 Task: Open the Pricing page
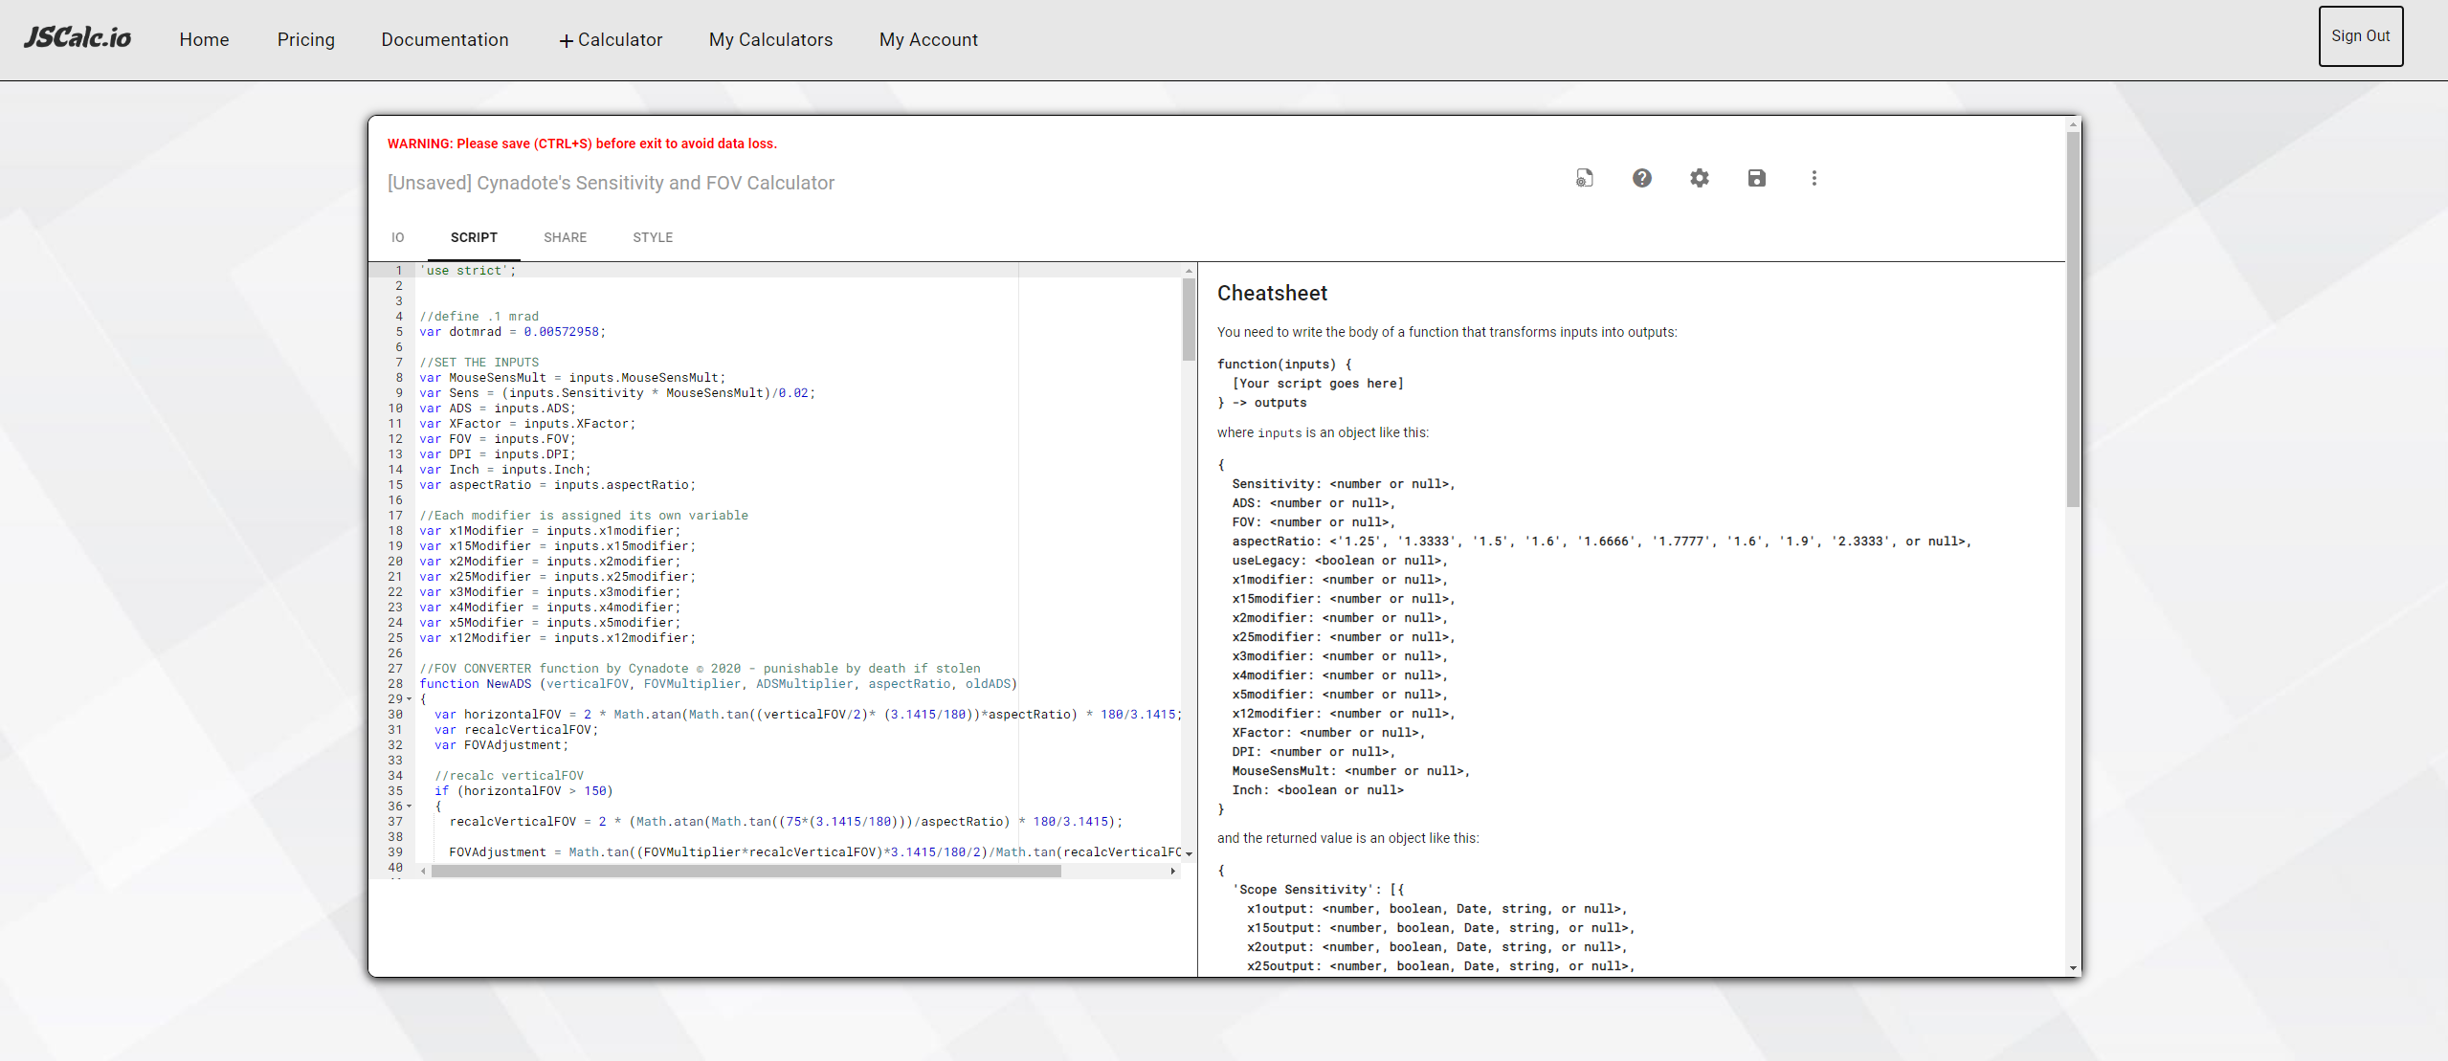pyautogui.click(x=306, y=39)
